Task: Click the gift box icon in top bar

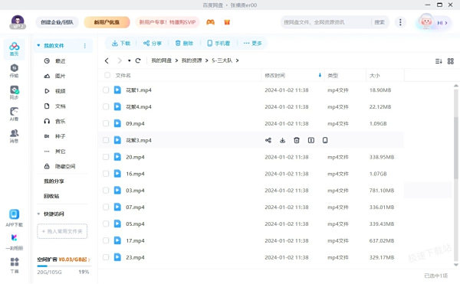Action: point(227,22)
